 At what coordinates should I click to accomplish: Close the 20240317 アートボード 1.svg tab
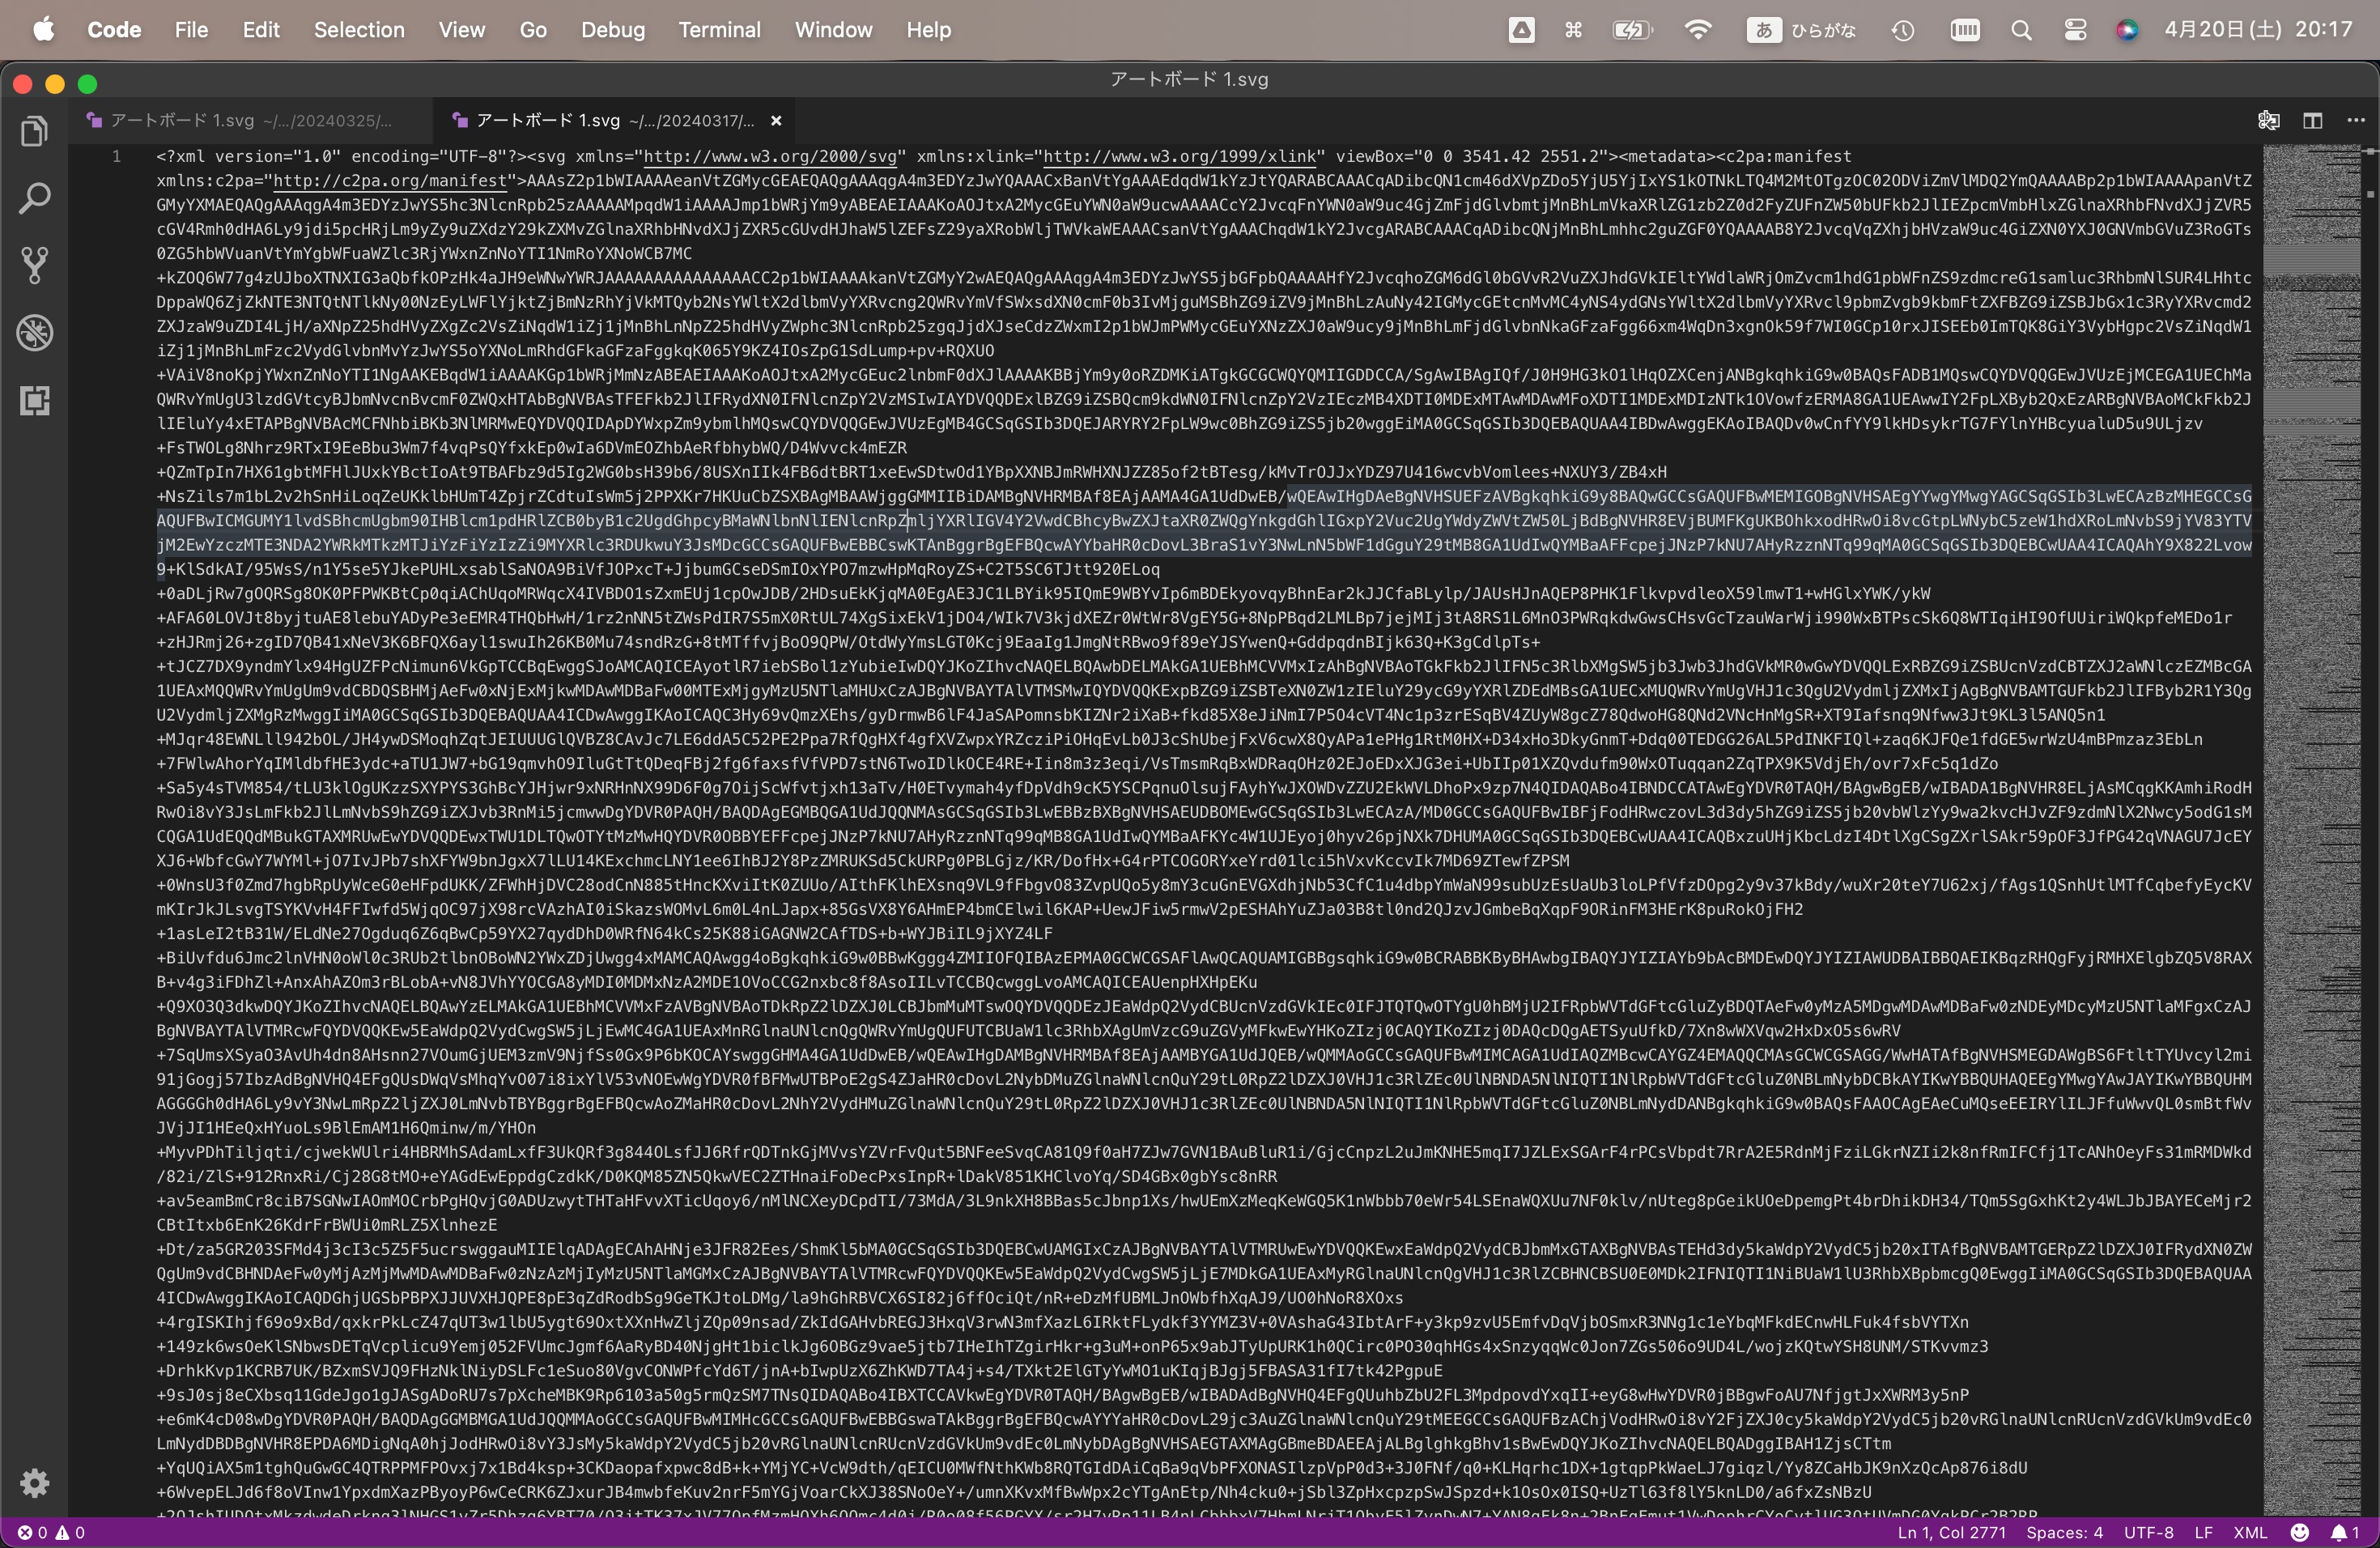pos(776,121)
